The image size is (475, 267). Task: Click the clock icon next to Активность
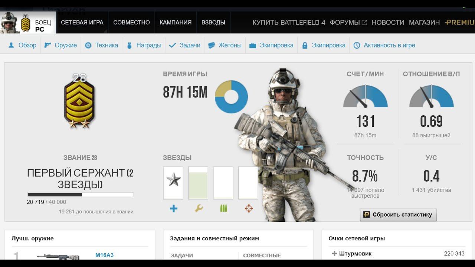pyautogui.click(x=357, y=45)
